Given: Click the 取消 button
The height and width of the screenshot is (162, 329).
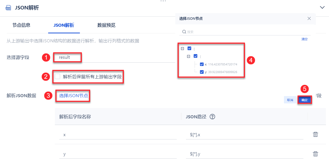Looking at the screenshot, I should tap(290, 100).
